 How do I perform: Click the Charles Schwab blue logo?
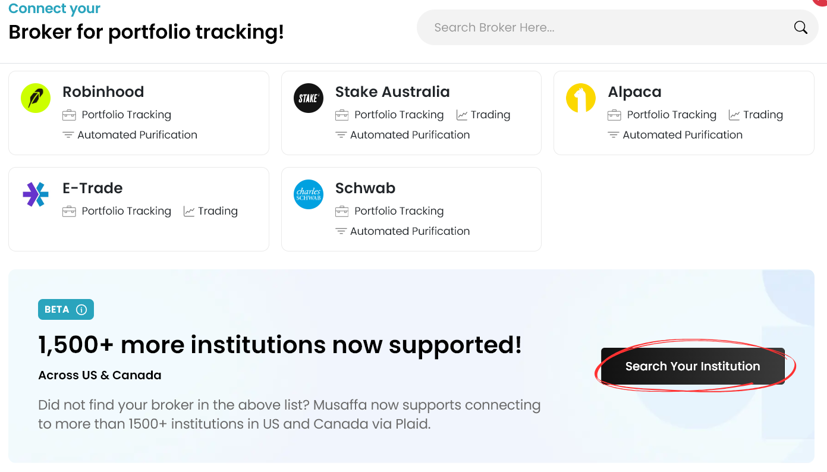pos(309,194)
